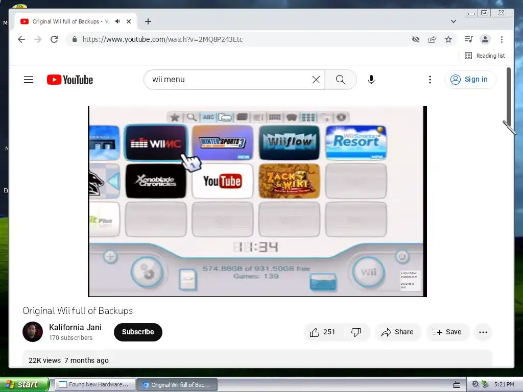Click the keyboard icon in the taskbar
Screen dimensions: 523x392
tap(456, 385)
